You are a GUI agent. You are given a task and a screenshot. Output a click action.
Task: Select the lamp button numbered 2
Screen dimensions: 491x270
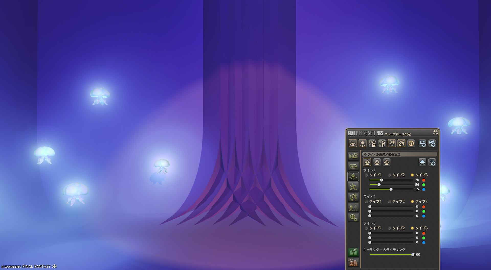coord(377,162)
